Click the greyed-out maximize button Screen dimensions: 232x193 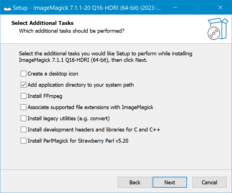198,8
